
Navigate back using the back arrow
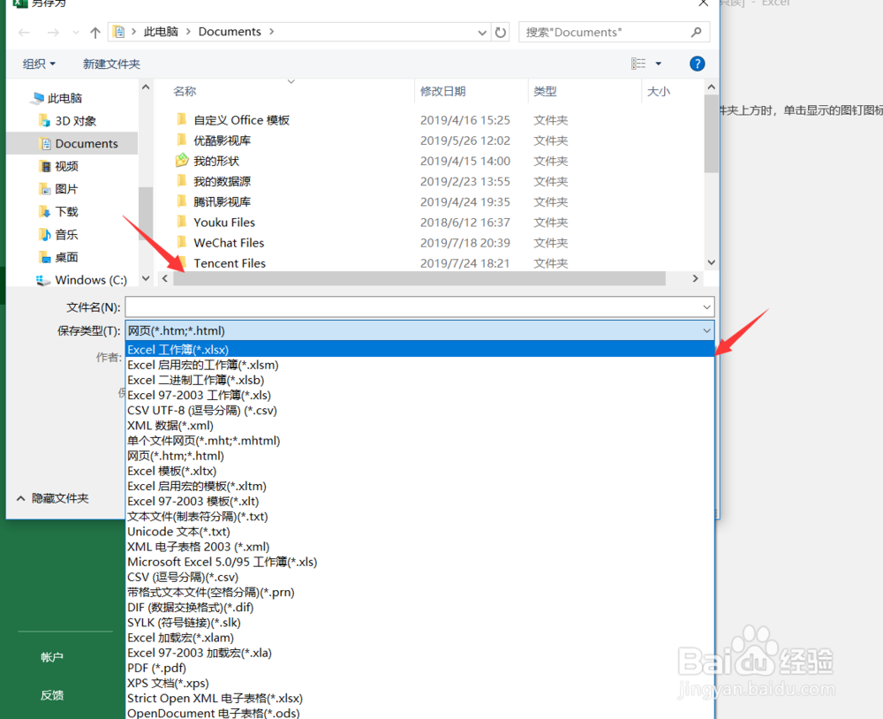click(23, 32)
